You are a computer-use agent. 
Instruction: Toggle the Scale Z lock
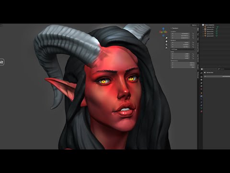click(x=193, y=58)
